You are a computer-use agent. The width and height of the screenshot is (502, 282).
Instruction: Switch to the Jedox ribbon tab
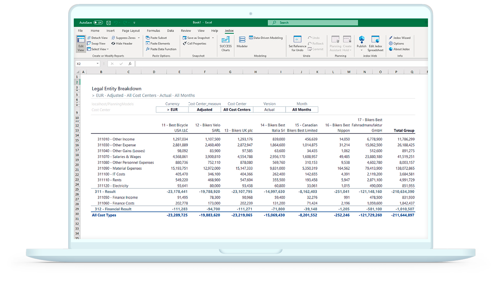click(x=229, y=31)
